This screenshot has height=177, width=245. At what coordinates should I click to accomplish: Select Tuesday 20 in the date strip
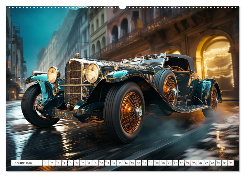click(162, 163)
